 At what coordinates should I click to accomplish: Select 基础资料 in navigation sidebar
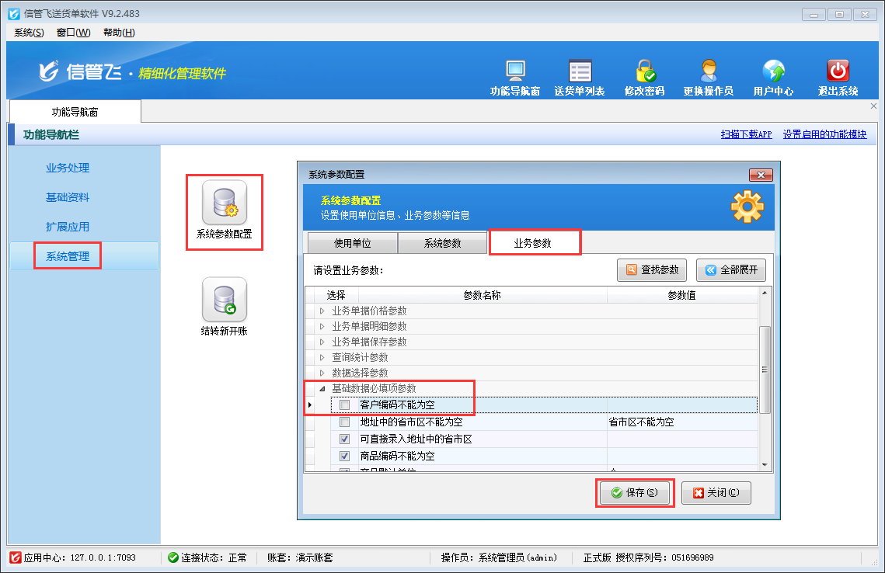pos(68,197)
